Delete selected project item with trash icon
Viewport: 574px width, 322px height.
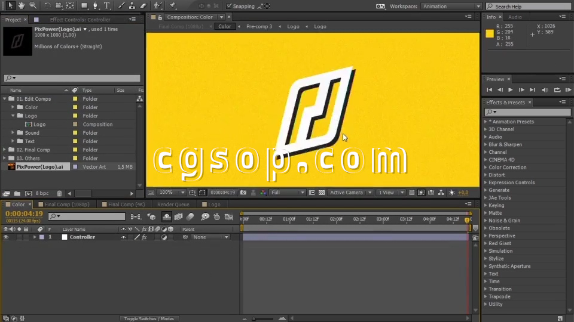[x=59, y=193]
